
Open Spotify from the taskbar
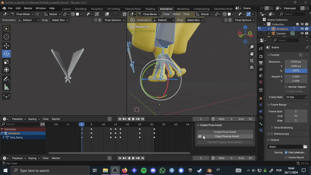(x=143, y=170)
